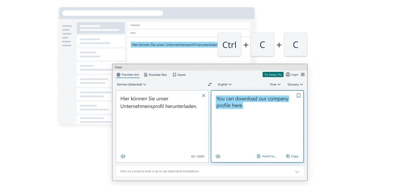The height and width of the screenshot is (186, 394).
Task: Play source text audio speaker icon
Action: 123,156
